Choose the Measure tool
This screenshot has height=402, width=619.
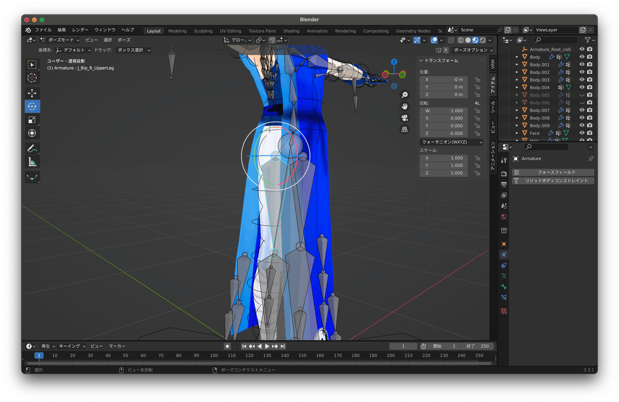click(32, 162)
